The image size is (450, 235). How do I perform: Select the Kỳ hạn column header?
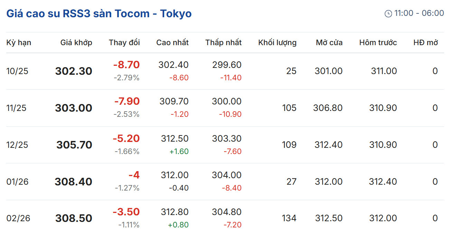pos(19,42)
